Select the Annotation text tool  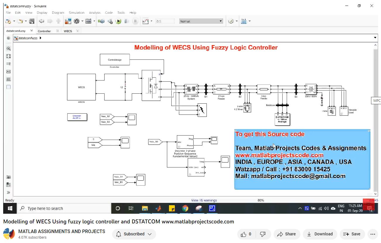(x=8, y=71)
